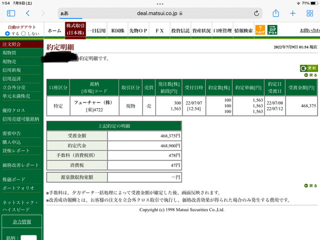Screen dimensions: 320x240
Task: Open the 資産状況 tab
Action: [x=201, y=30]
